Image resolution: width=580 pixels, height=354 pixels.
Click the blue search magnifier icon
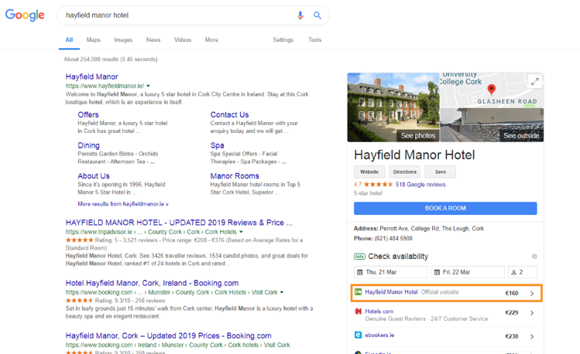(317, 15)
